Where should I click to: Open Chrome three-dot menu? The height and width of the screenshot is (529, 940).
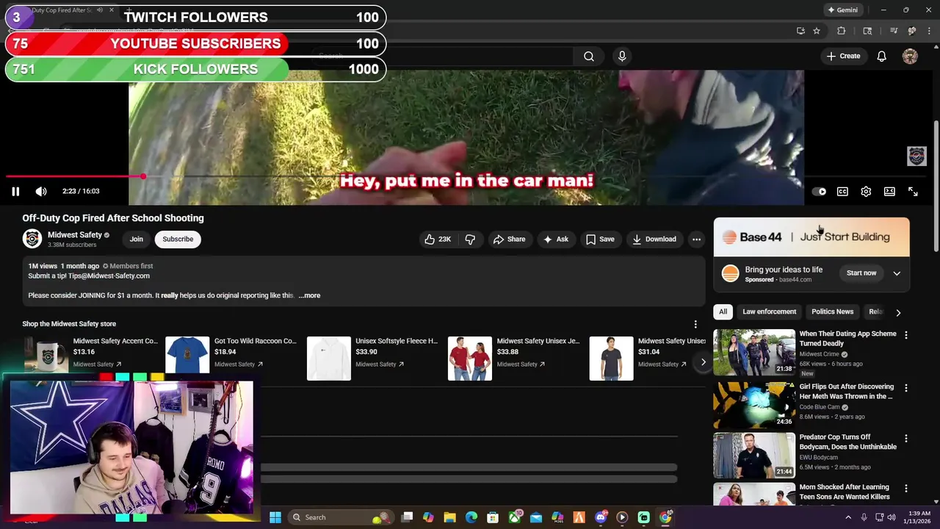pos(929,31)
